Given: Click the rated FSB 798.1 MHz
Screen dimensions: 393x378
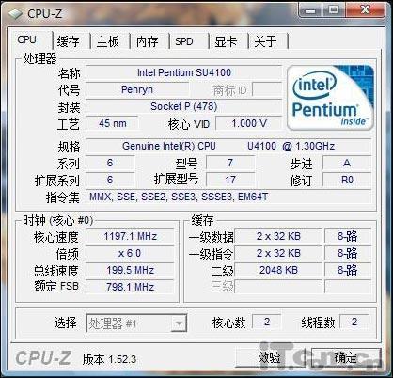Looking at the screenshot, I should click(130, 287).
